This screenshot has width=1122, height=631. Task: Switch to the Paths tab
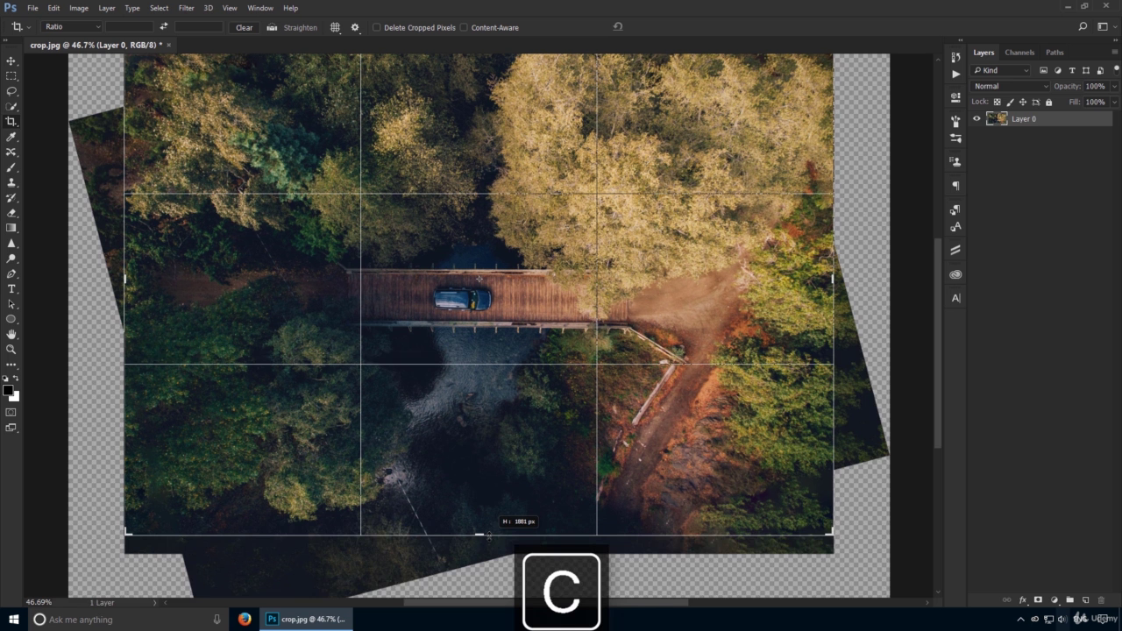[x=1055, y=53]
